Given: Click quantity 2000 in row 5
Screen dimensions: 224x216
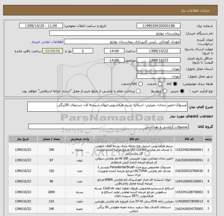Looking at the screenshot, I should click(x=51, y=192).
